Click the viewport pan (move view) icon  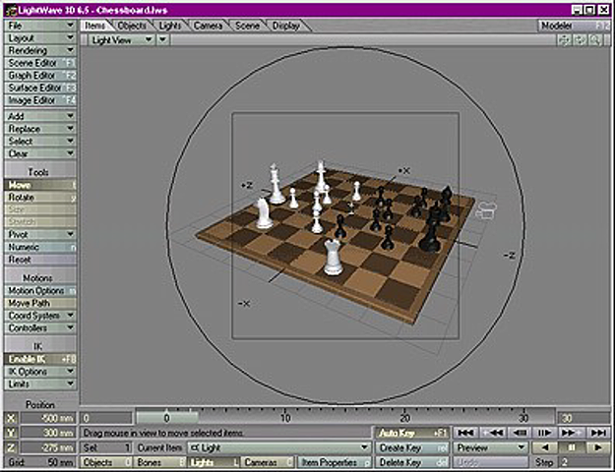(565, 40)
